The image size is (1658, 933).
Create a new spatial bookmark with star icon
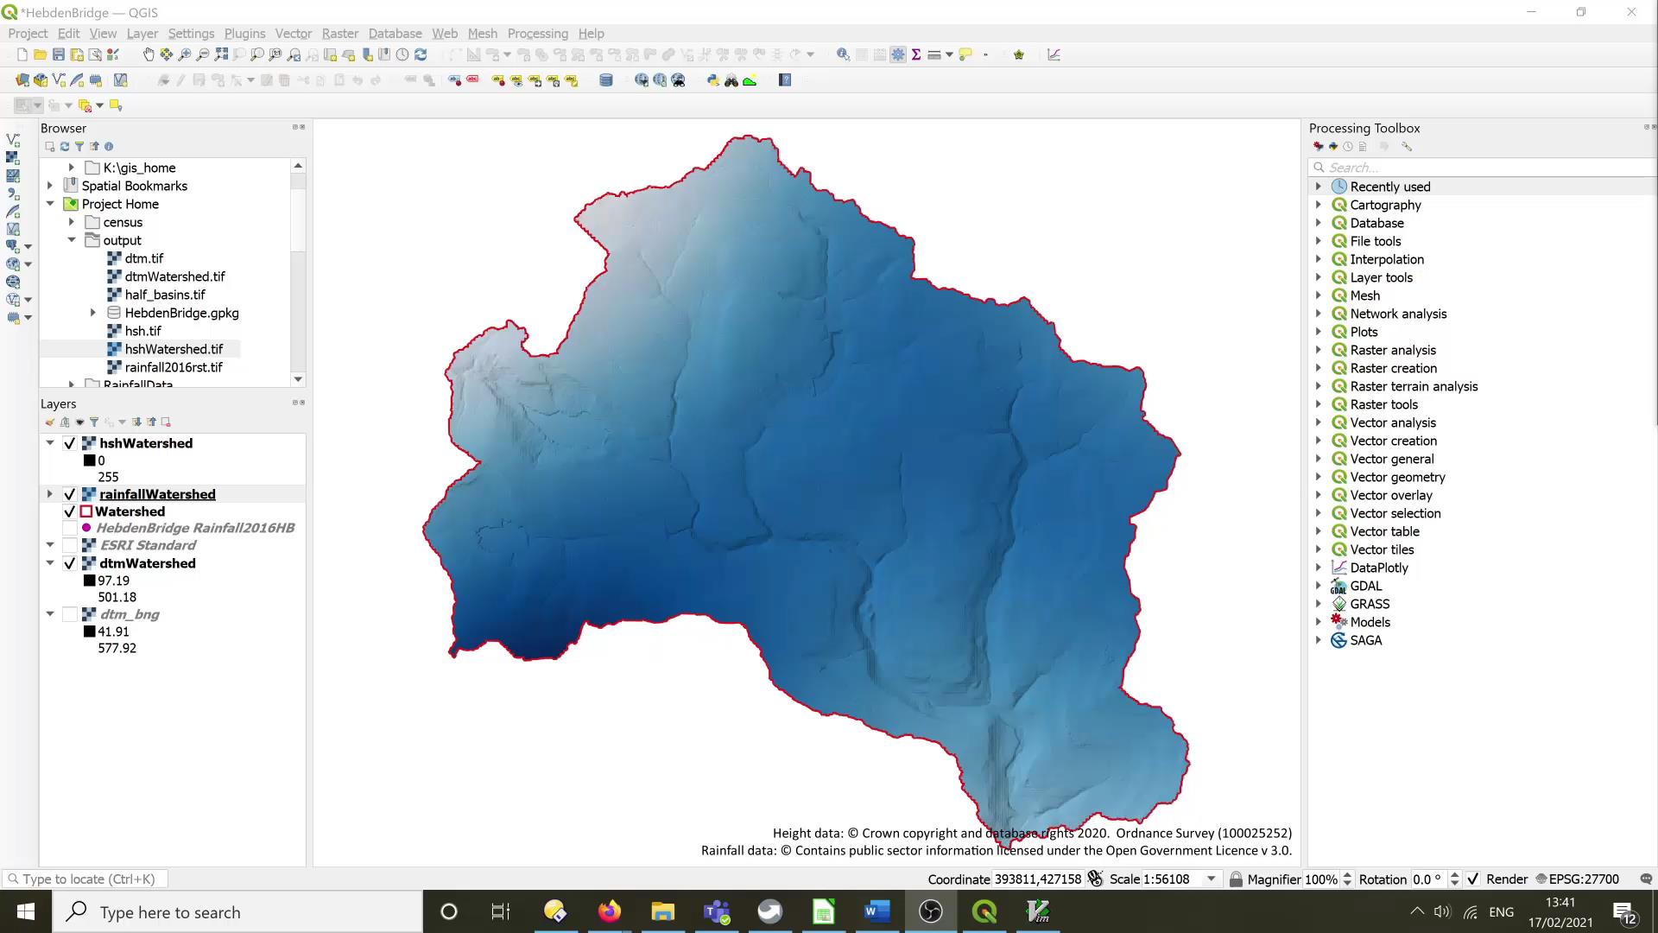(1019, 54)
